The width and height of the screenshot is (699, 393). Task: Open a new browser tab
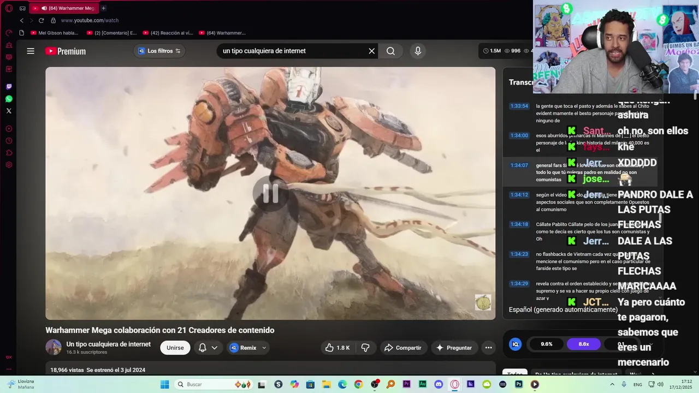103,8
